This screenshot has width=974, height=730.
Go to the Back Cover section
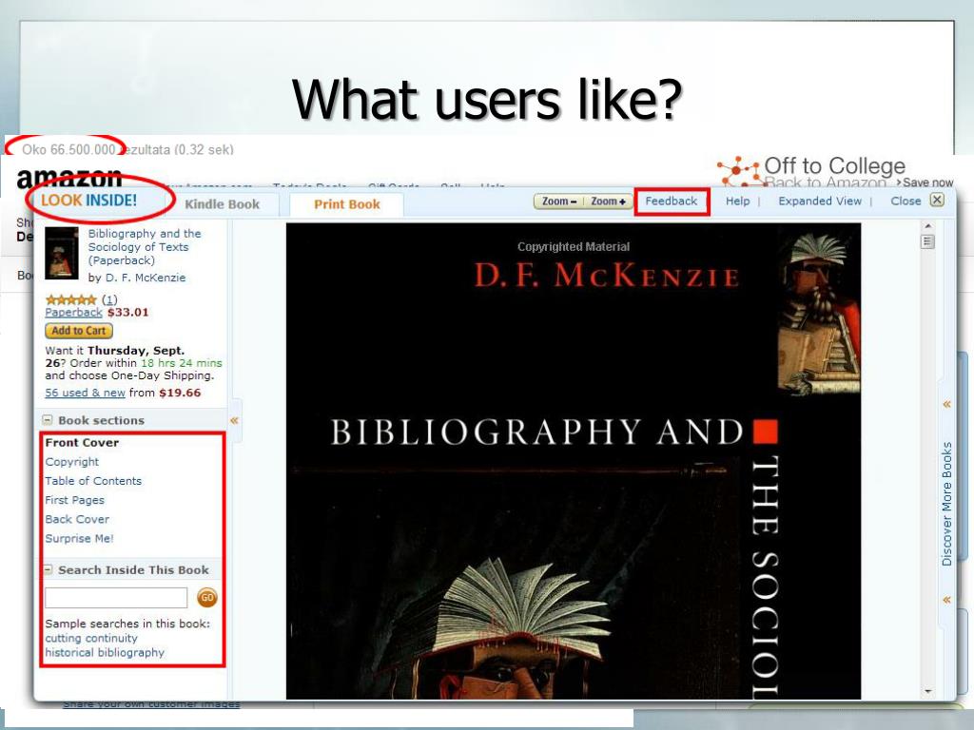point(77,520)
